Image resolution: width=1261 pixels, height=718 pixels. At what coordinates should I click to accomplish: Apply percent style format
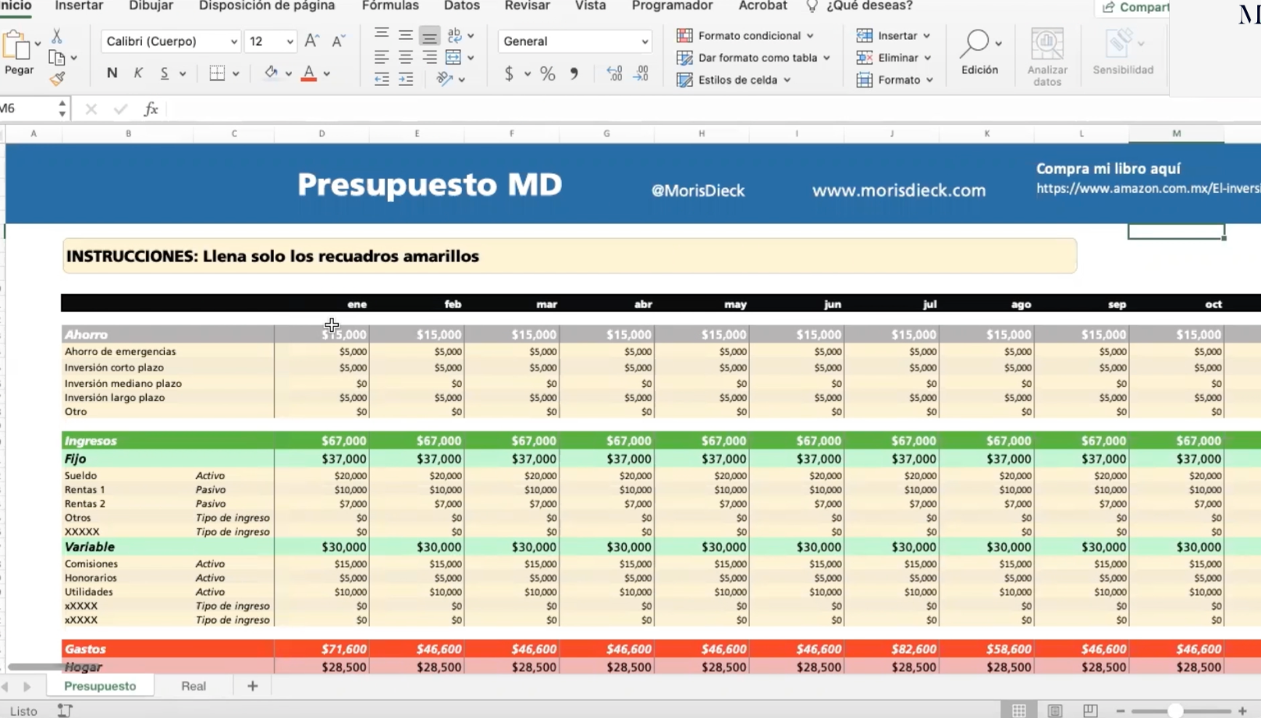coord(548,73)
